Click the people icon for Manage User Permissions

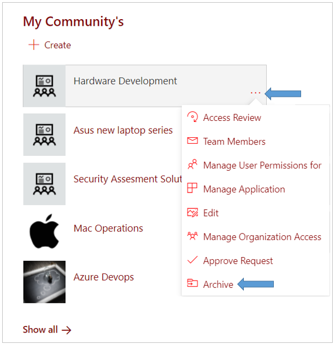(193, 164)
